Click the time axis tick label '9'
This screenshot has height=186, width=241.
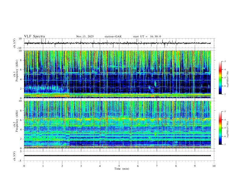click(x=195, y=166)
